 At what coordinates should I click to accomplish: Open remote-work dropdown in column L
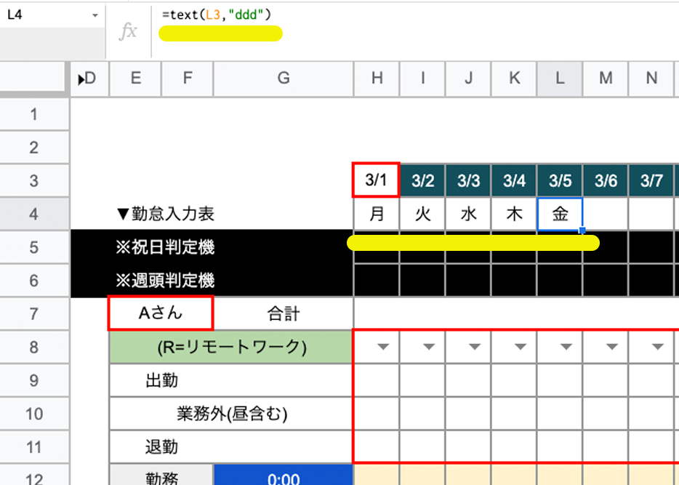[x=566, y=347]
